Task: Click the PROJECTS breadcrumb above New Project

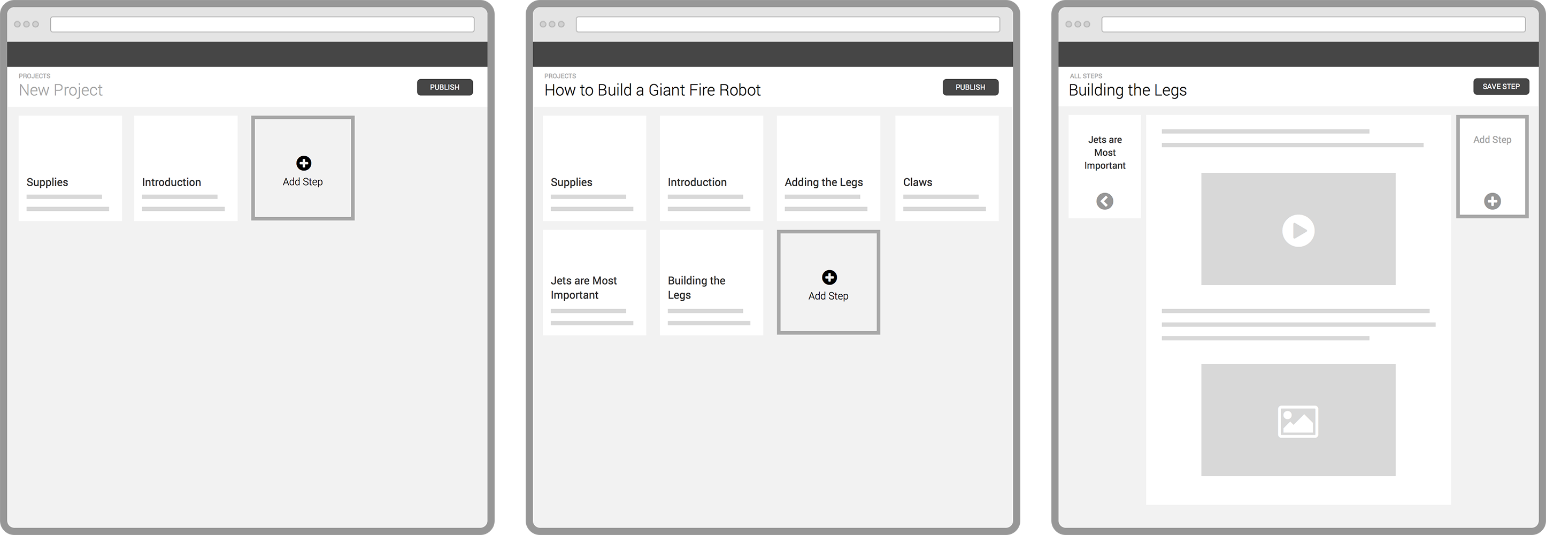Action: (x=34, y=77)
